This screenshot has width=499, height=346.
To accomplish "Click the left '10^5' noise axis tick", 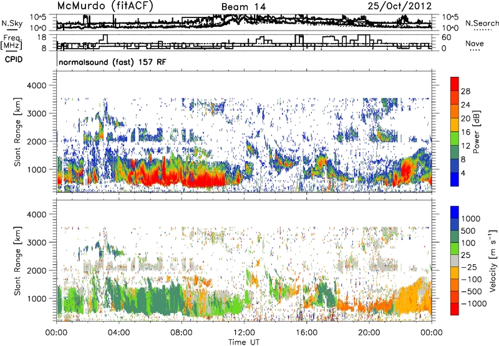I will pos(38,17).
